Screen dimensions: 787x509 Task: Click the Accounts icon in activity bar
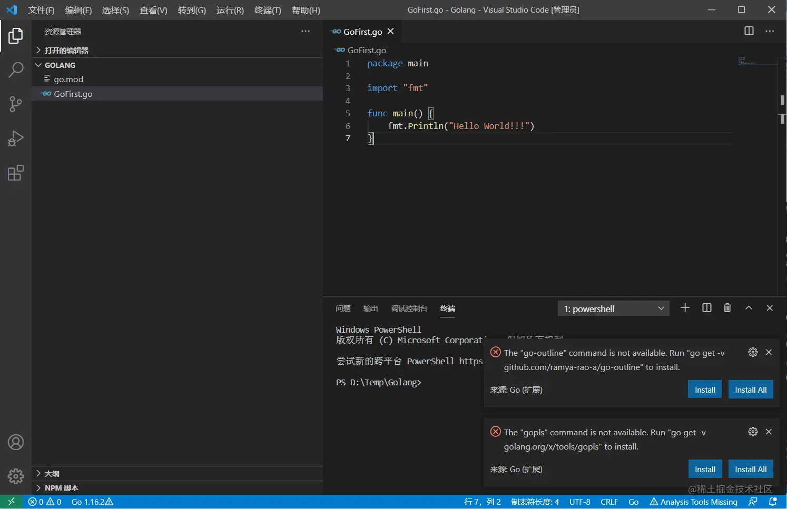(16, 442)
